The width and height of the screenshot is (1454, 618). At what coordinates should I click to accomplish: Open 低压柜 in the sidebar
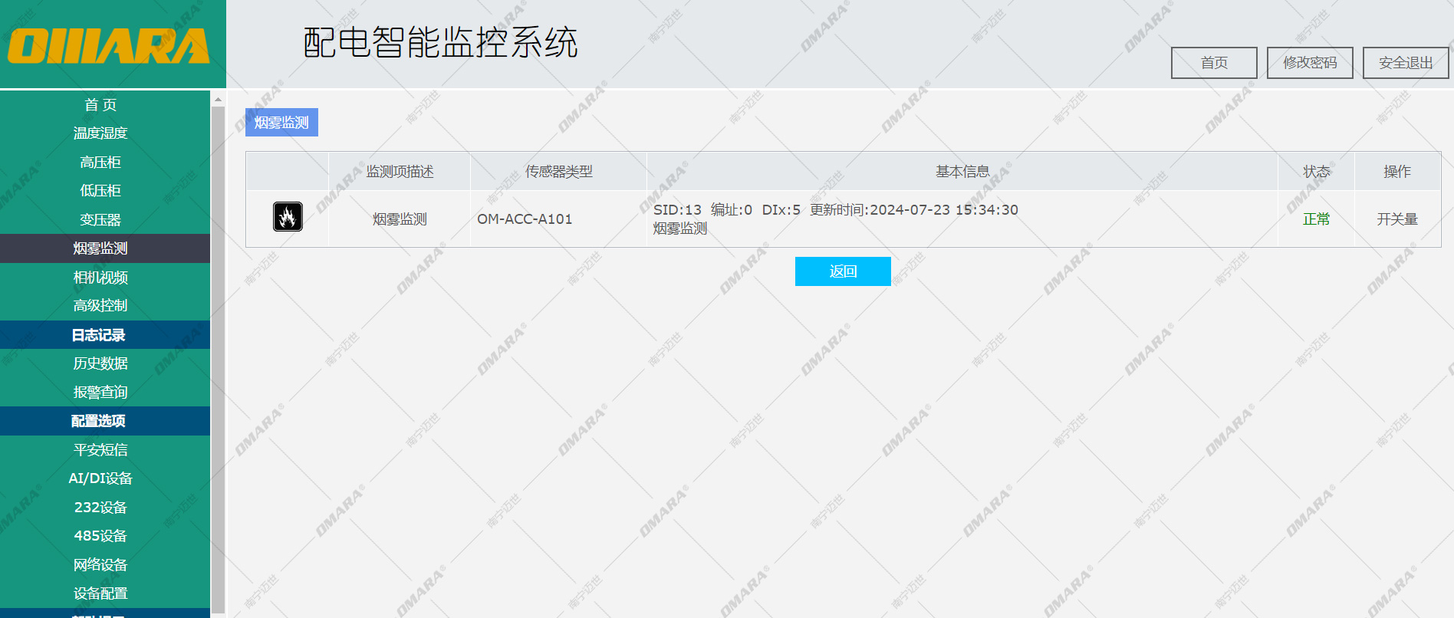(x=100, y=191)
